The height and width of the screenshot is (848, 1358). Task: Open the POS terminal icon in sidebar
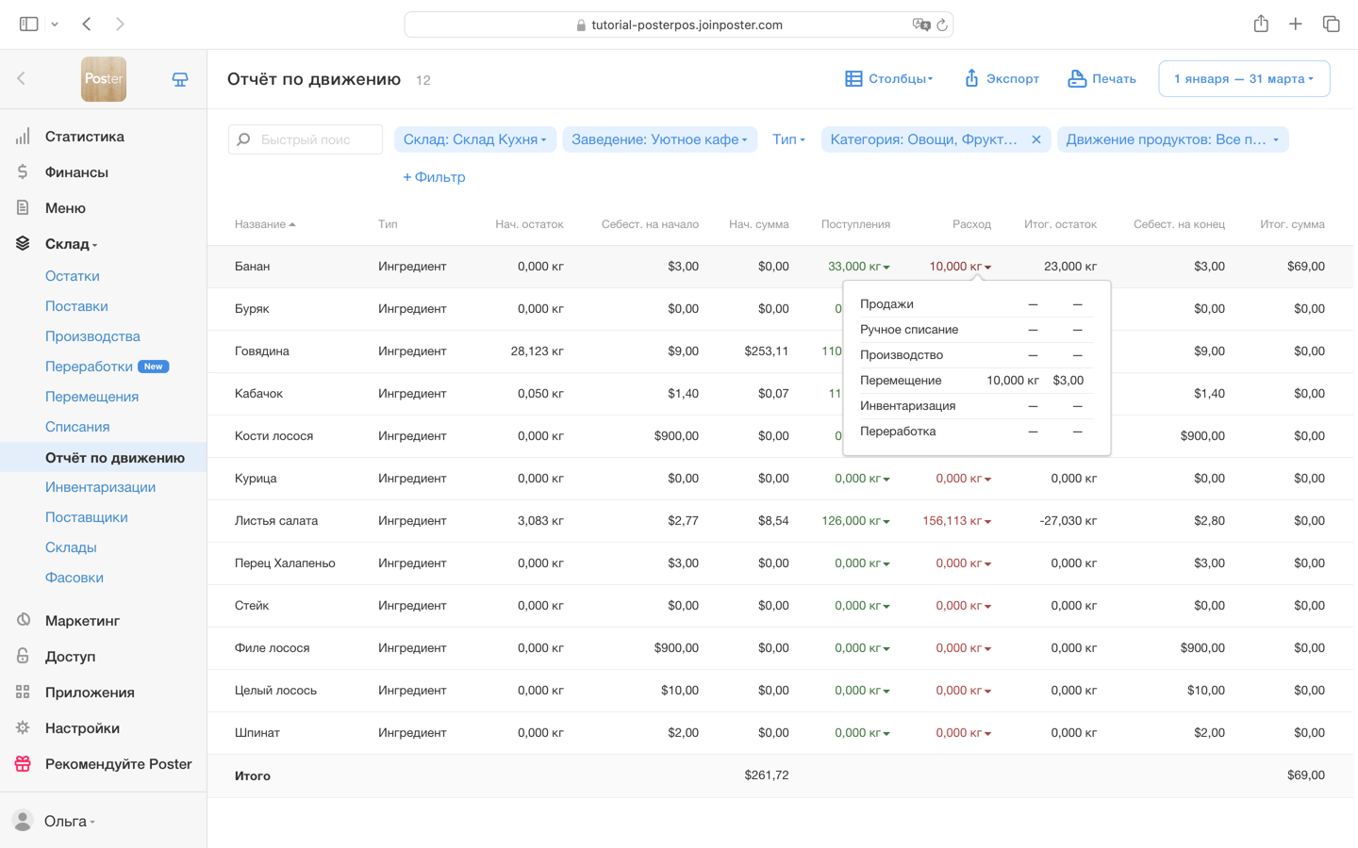180,80
